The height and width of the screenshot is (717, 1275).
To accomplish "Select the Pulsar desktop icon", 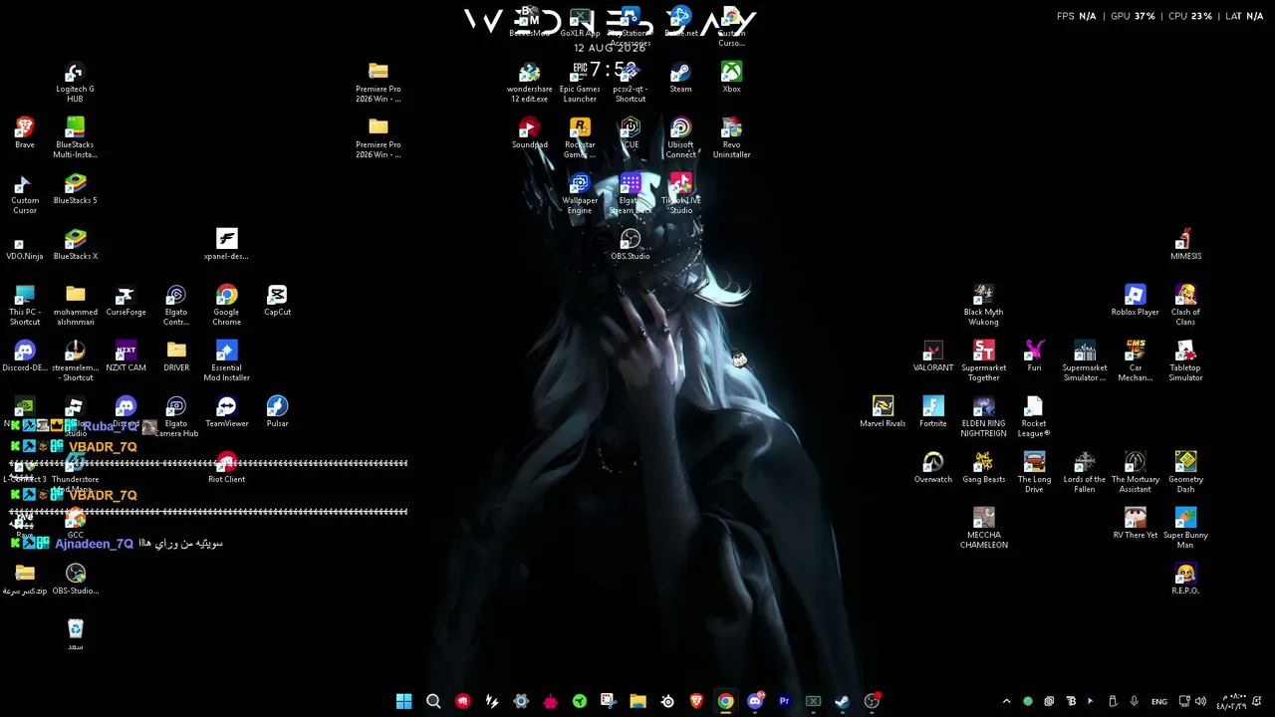I will point(277,412).
